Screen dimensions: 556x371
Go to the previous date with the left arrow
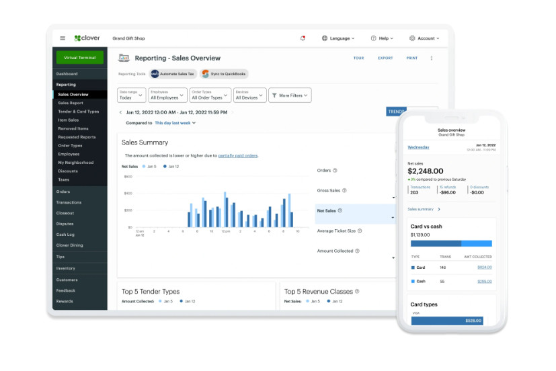click(120, 112)
